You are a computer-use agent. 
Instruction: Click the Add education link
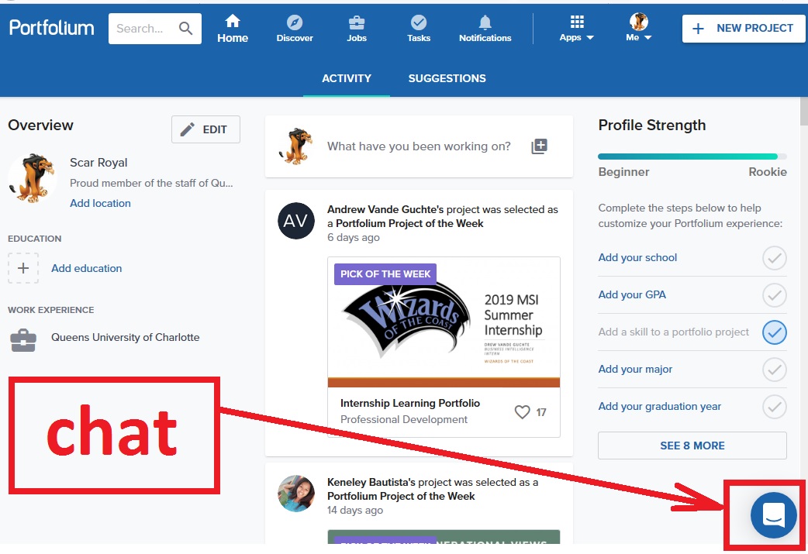(x=87, y=268)
